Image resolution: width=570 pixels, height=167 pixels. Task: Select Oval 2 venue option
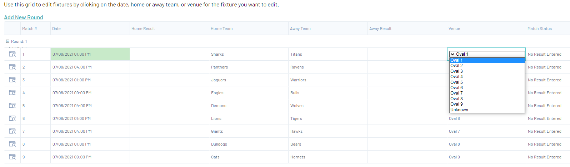(456, 66)
